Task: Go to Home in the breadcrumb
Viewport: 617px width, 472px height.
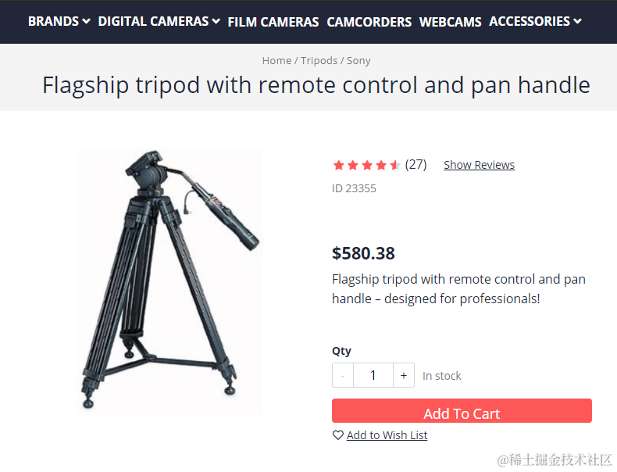Action: [276, 61]
